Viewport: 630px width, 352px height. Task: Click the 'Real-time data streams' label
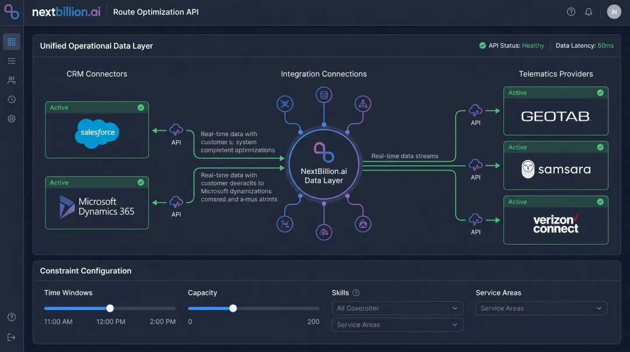point(405,156)
